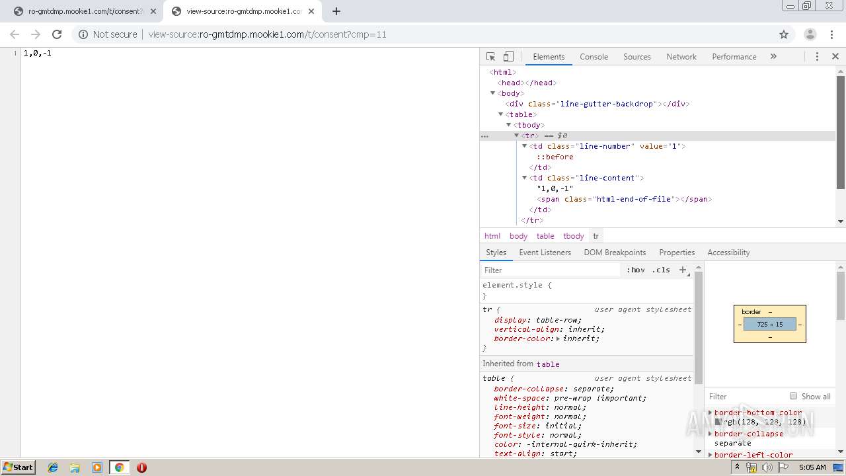Collapse the td line-number node
The width and height of the screenshot is (846, 476).
pyautogui.click(x=524, y=146)
